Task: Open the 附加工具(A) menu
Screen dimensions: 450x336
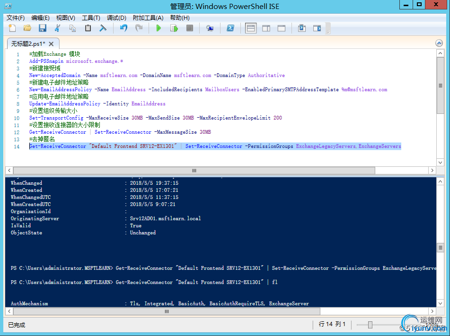Action: 148,18
